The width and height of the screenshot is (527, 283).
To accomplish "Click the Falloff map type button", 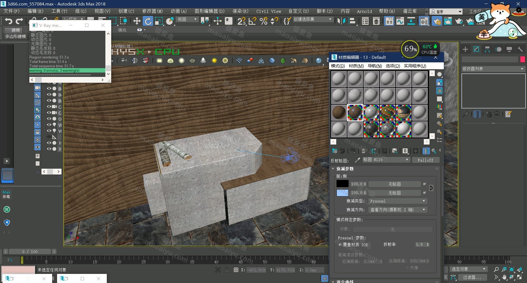I will pos(425,160).
